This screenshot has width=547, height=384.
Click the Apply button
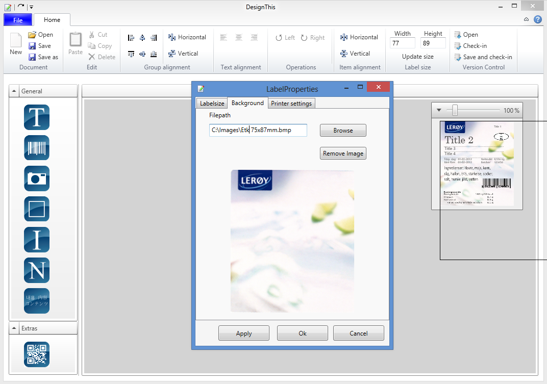(x=244, y=334)
